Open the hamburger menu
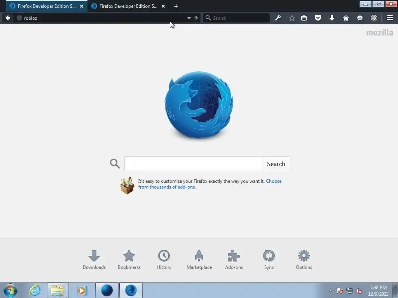The width and height of the screenshot is (398, 298). 389,18
